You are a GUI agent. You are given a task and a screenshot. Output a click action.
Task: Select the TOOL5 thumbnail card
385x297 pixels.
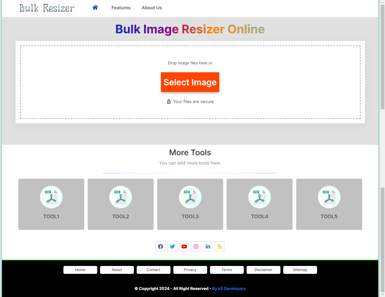329,204
